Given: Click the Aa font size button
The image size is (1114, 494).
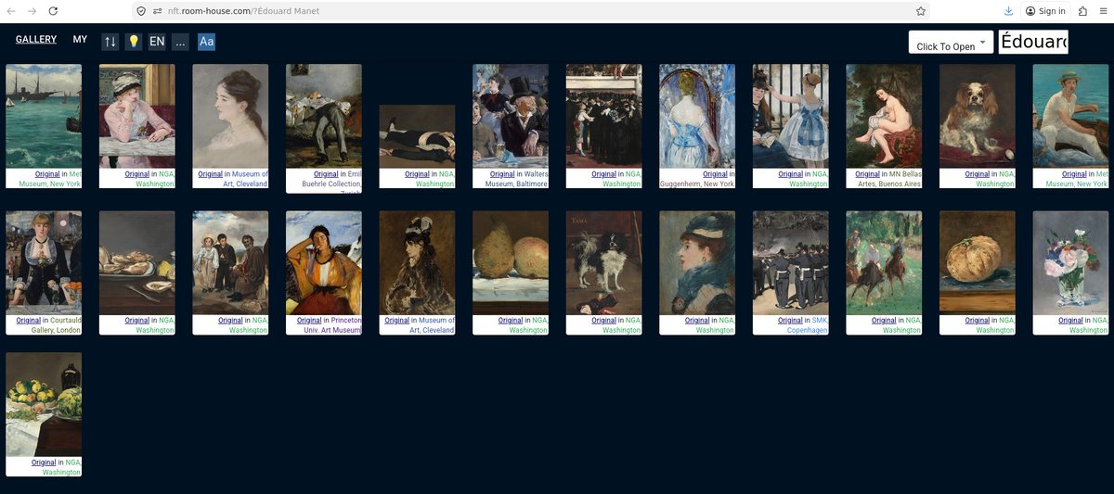Looking at the screenshot, I should (206, 42).
